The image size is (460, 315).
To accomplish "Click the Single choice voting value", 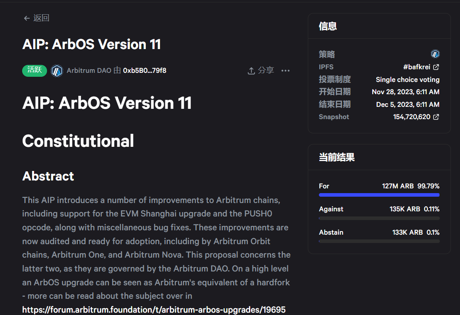I will pos(407,80).
